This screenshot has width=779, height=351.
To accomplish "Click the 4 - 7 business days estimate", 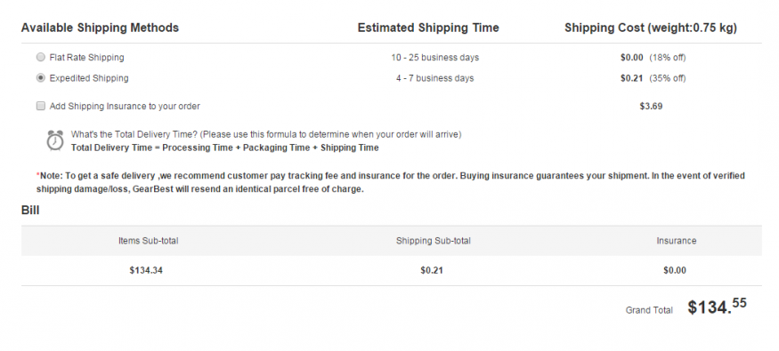I will [x=435, y=78].
